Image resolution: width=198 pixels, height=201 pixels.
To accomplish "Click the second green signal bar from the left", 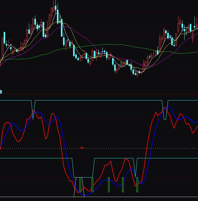I will (x=92, y=185).
